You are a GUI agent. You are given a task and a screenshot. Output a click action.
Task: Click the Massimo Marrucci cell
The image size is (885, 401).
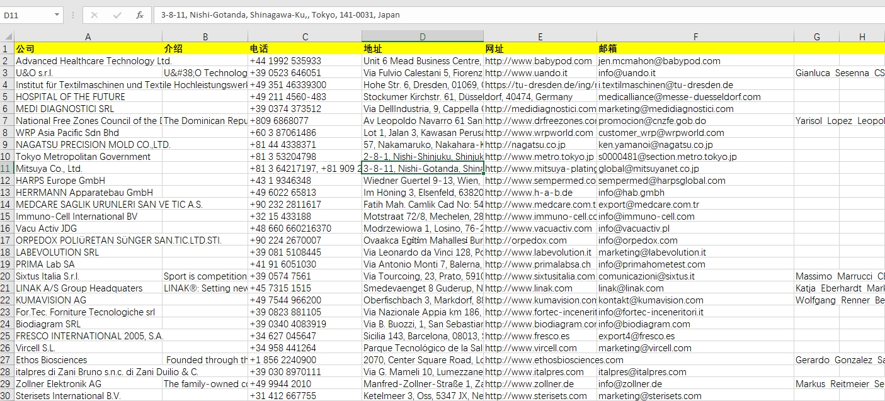pos(816,276)
